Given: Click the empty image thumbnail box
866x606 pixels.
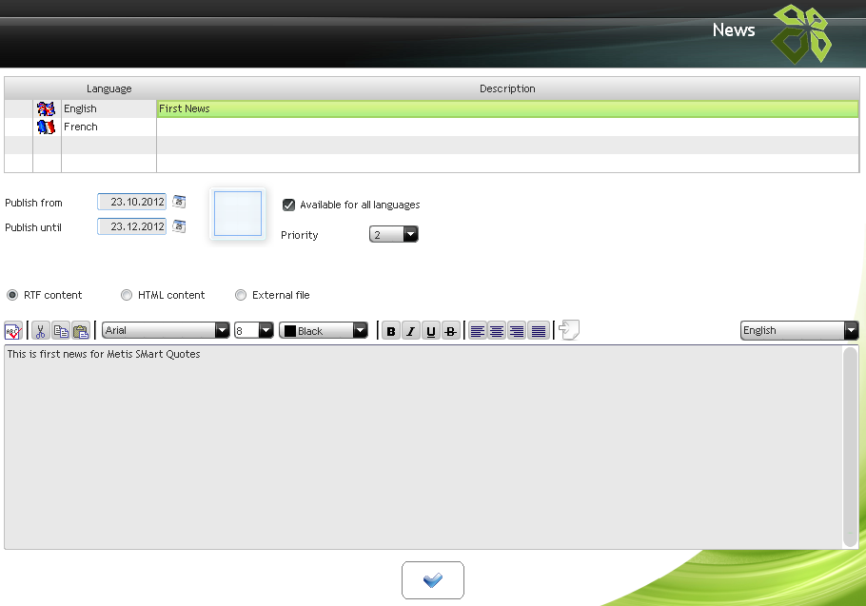Looking at the screenshot, I should [x=238, y=213].
